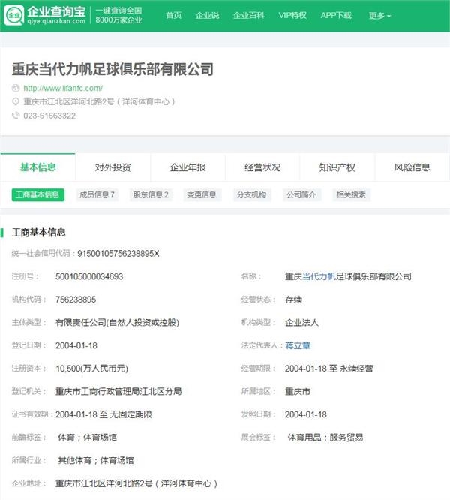Click the slogan 一键查询全国8000万家企业
Screen dimensions: 450x500
[x=118, y=15]
